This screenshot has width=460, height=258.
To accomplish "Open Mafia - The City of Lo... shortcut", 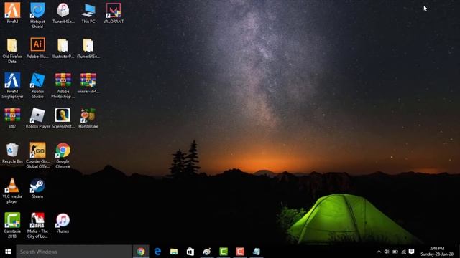I will coord(37,225).
